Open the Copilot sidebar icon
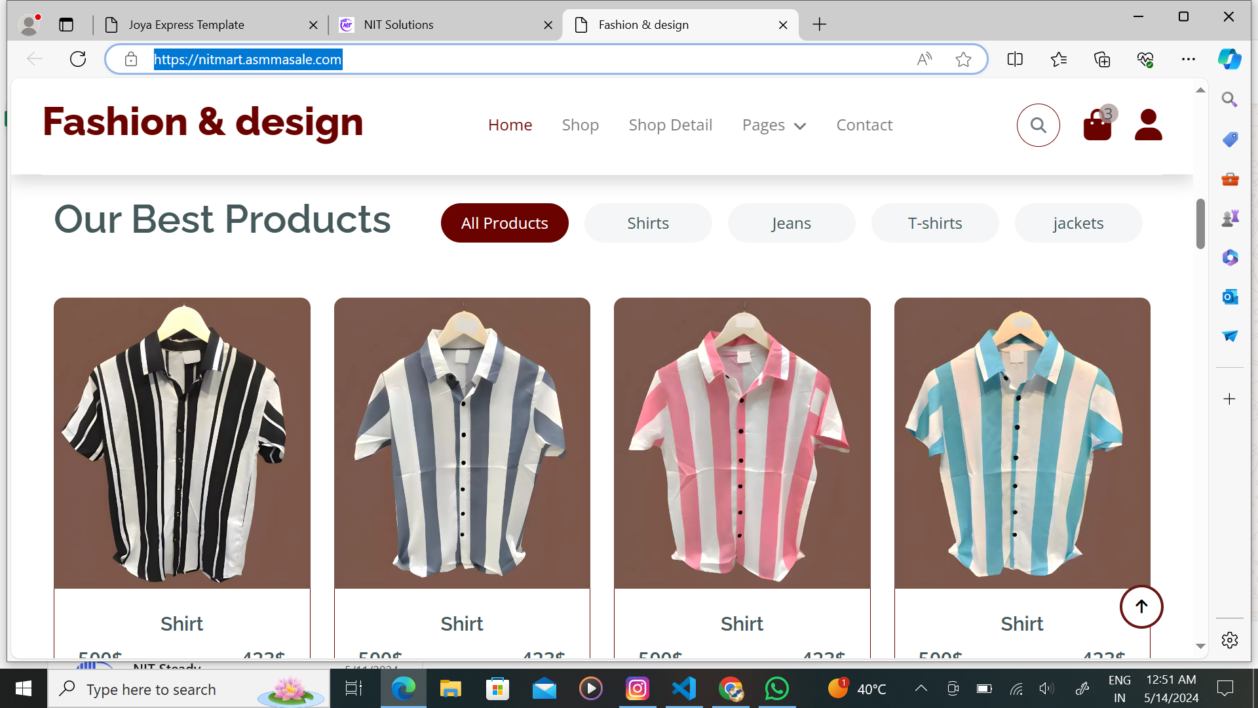This screenshot has width=1258, height=708. [x=1229, y=59]
